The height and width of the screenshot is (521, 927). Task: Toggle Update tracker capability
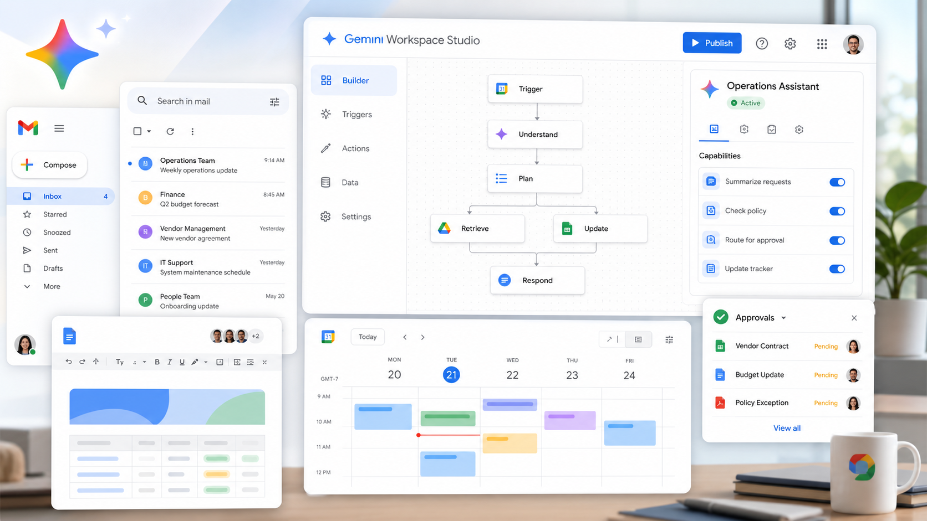[x=837, y=269]
